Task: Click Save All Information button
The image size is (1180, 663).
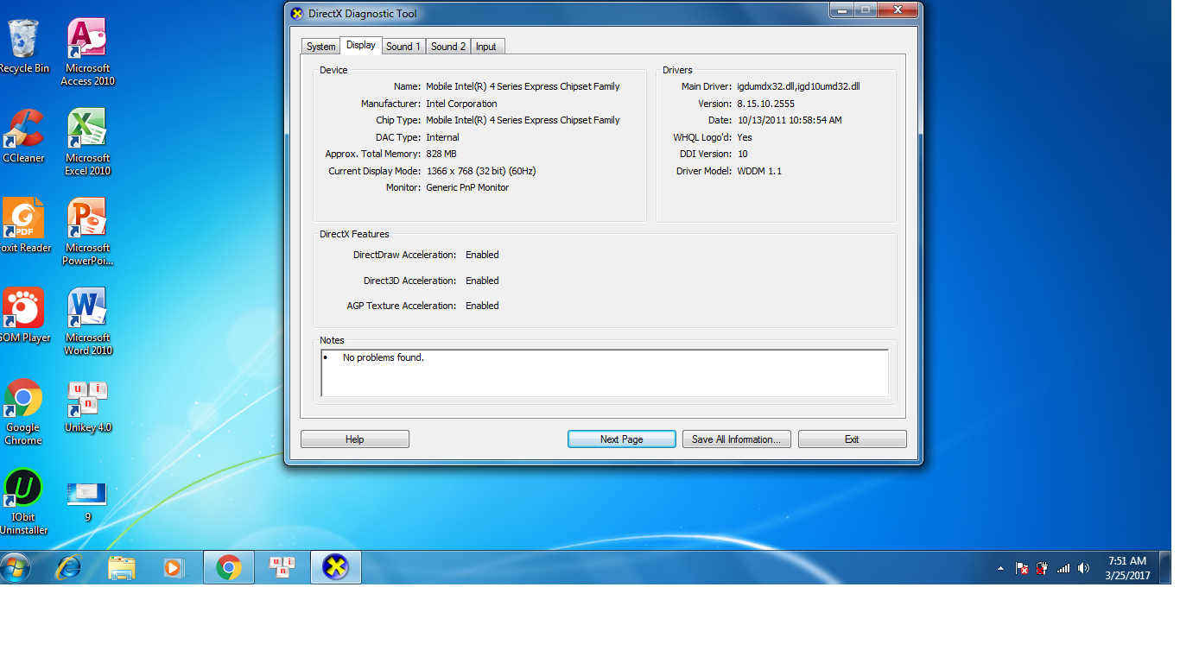Action: (737, 439)
